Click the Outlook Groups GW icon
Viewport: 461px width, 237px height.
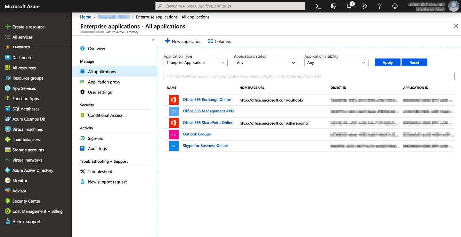click(174, 135)
